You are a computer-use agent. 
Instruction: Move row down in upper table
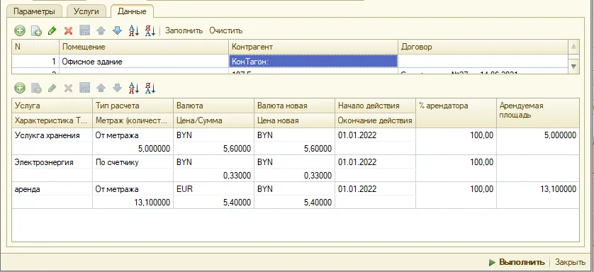coord(118,30)
